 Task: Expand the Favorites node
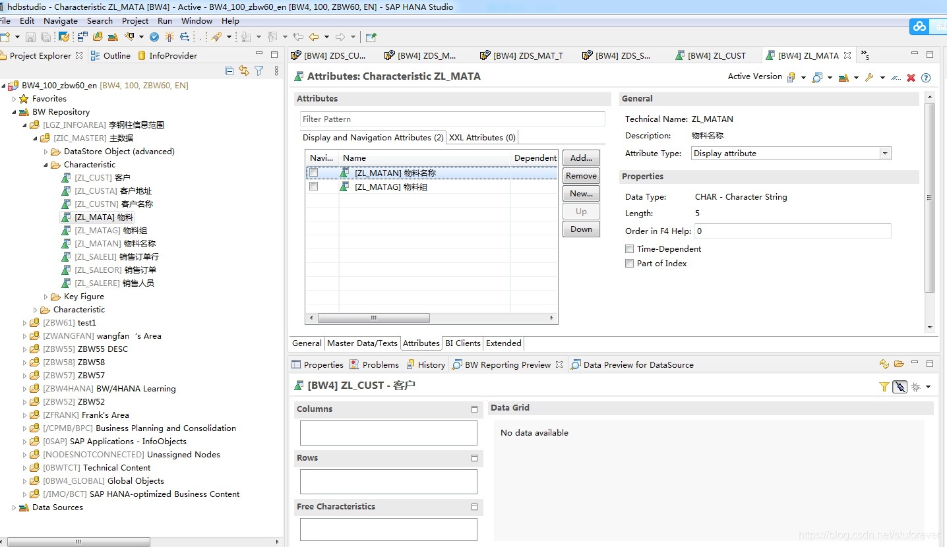click(x=15, y=99)
